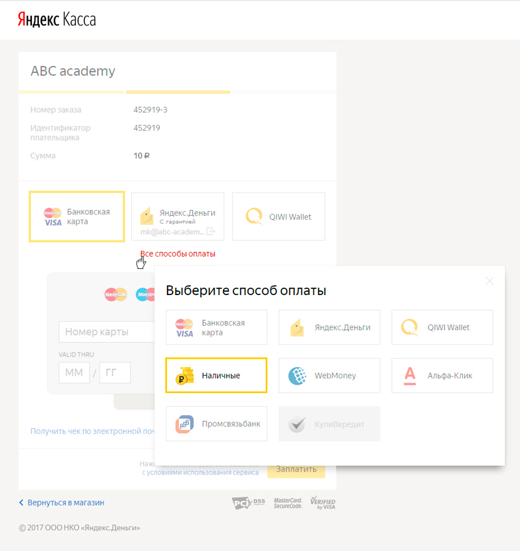Click the payer identifier value 452919
520x551 pixels.
click(x=147, y=127)
